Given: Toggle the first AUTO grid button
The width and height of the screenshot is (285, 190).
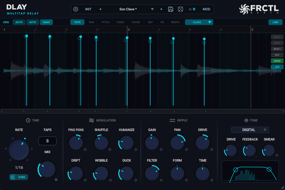Looking at the screenshot, I should pos(19,22).
